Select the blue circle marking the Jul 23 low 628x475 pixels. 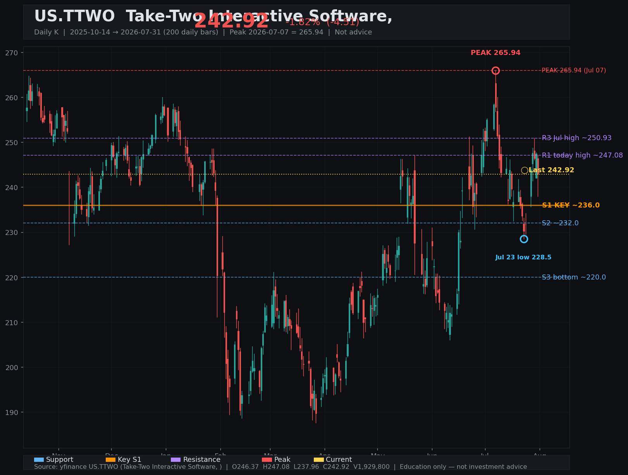(524, 239)
